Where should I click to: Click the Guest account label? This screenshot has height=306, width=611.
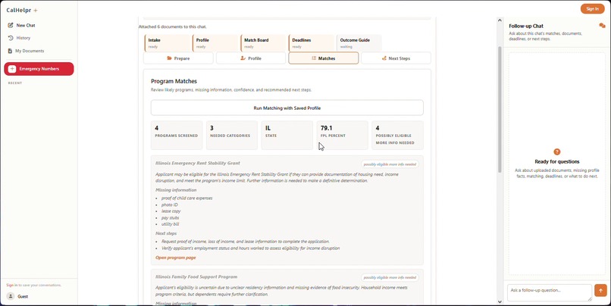pos(23,297)
